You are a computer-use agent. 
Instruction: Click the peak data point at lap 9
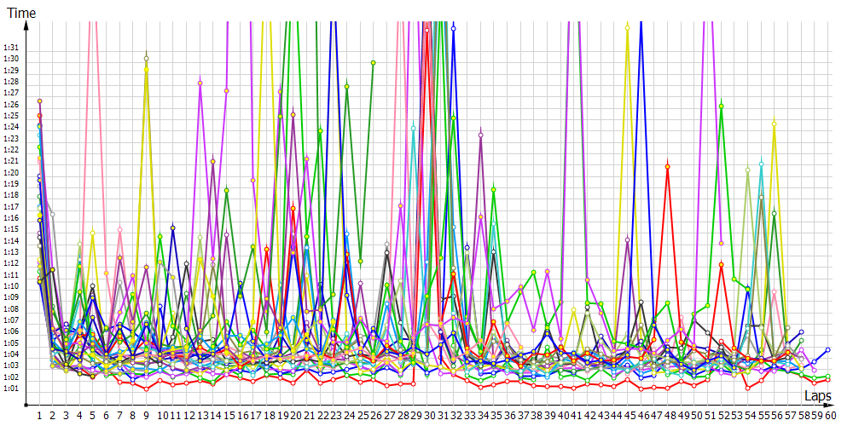pyautogui.click(x=147, y=59)
